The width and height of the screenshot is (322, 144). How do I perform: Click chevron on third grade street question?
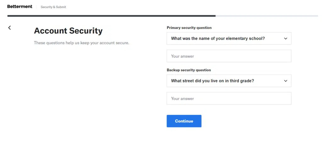(286, 81)
